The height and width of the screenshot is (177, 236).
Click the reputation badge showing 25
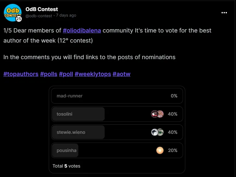pos(19,19)
